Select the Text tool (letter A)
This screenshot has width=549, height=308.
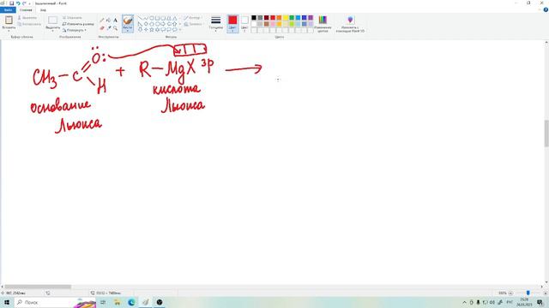point(115,21)
